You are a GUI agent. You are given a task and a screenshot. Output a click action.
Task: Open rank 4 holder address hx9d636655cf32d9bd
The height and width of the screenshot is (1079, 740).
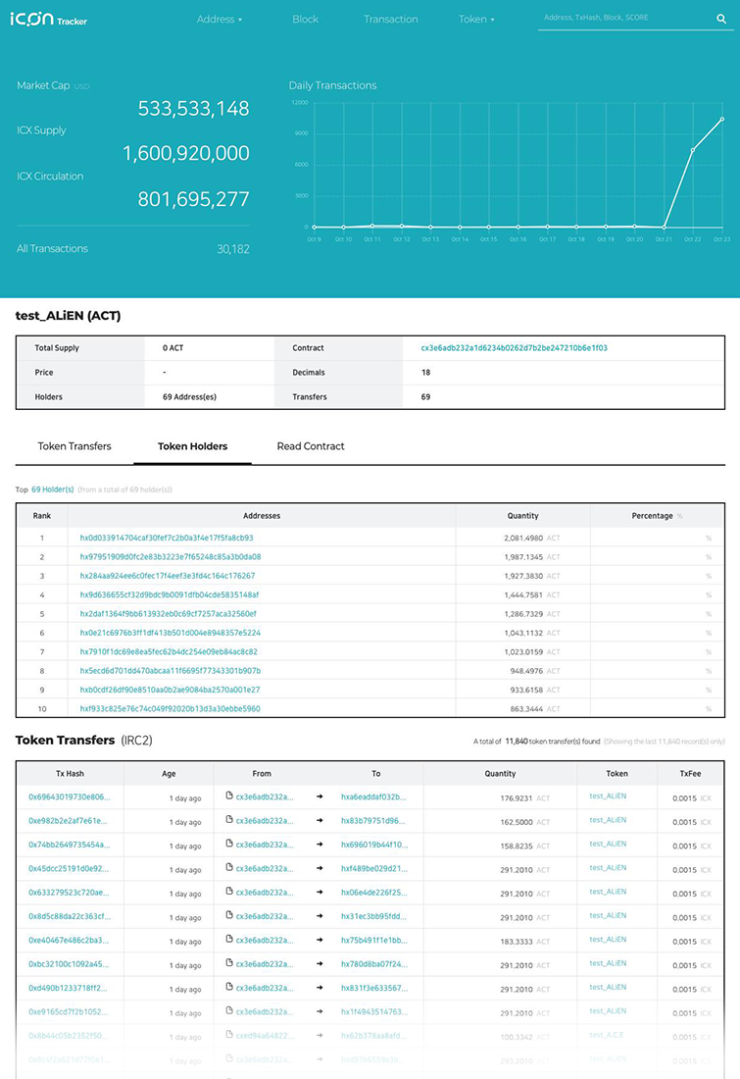tap(170, 594)
